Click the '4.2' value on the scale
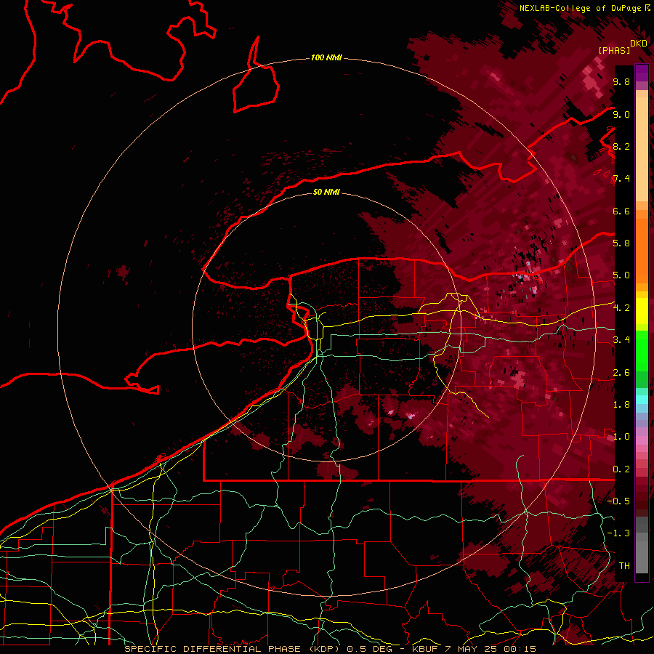Image resolution: width=654 pixels, height=654 pixels. point(621,308)
